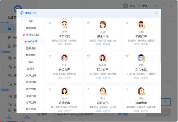Click the 温柔年轻 voice title
Viewport: 178px width, 122px height.
pos(103,36)
